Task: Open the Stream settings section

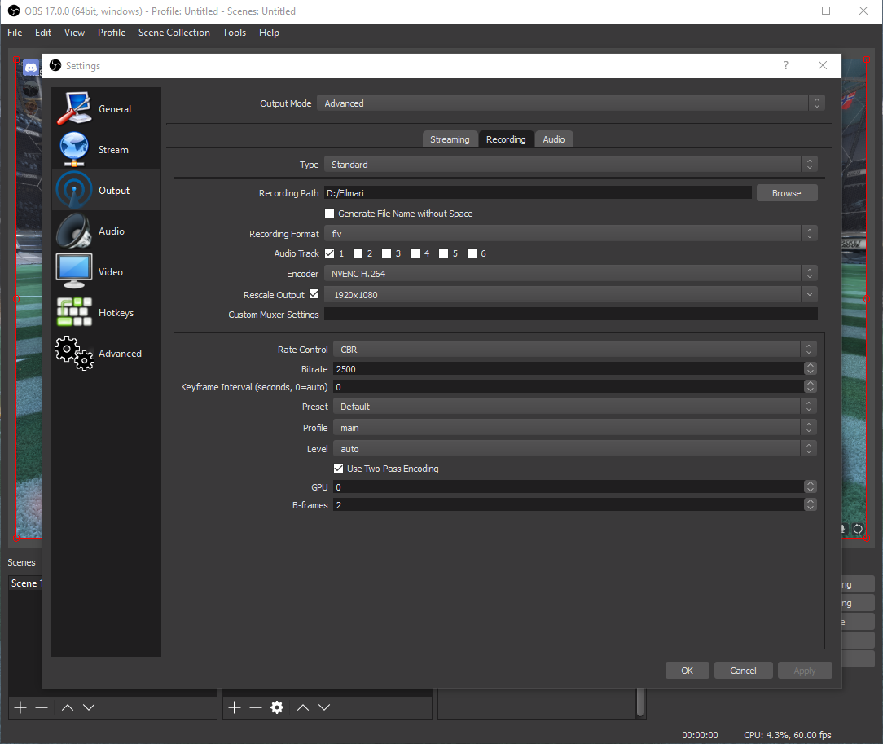Action: click(106, 149)
